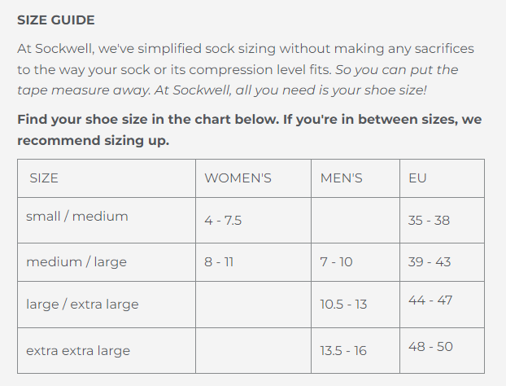Image resolution: width=506 pixels, height=386 pixels.
Task: Click the 'large / extra large' size cell
Action: pyautogui.click(x=82, y=305)
